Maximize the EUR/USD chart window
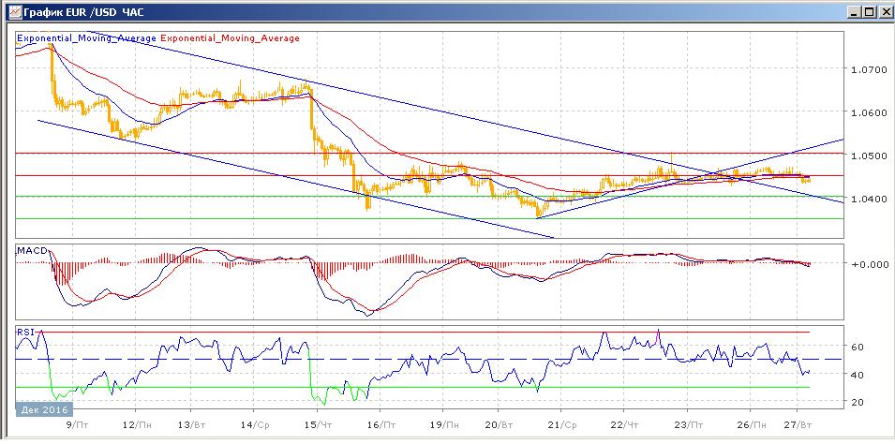 (867, 11)
